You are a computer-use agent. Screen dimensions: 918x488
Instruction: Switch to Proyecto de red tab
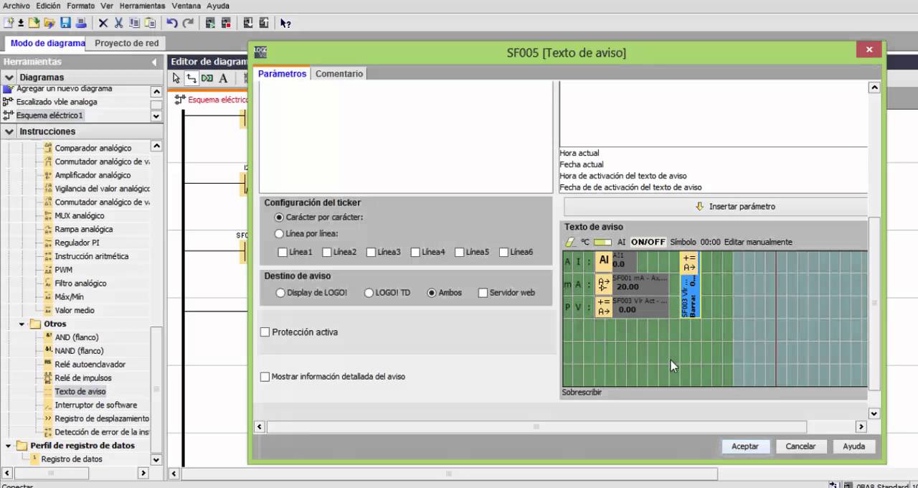[127, 43]
